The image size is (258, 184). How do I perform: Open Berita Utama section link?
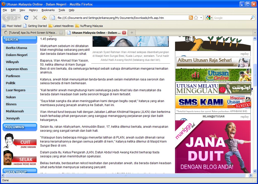(x=20, y=48)
